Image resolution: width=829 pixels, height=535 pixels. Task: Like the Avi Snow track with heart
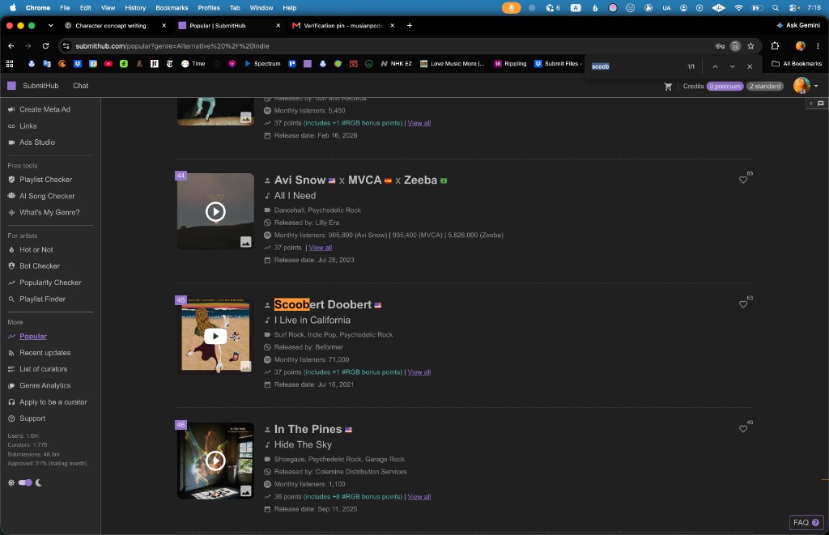coord(743,180)
